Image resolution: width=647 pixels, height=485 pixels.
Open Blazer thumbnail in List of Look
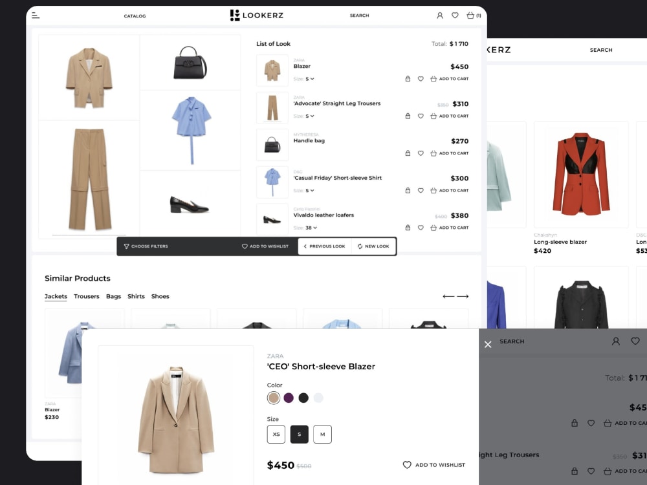click(x=272, y=70)
